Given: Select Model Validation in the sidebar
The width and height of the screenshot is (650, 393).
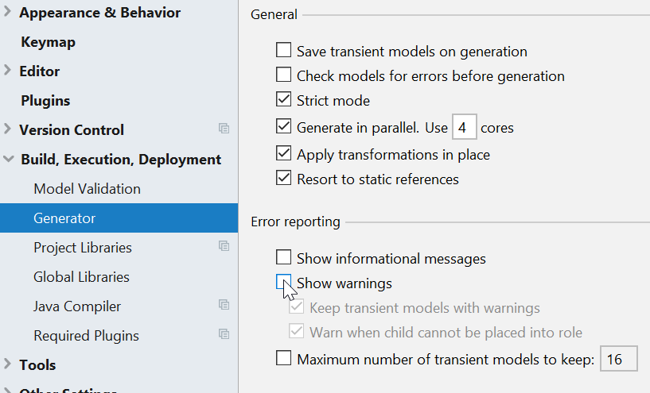Looking at the screenshot, I should coord(87,189).
